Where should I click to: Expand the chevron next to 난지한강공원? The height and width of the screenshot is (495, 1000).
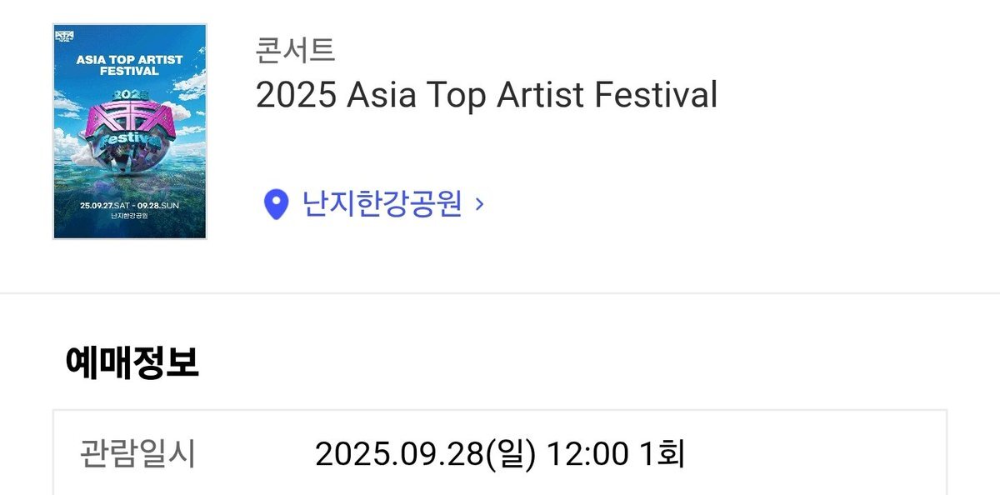tap(478, 204)
